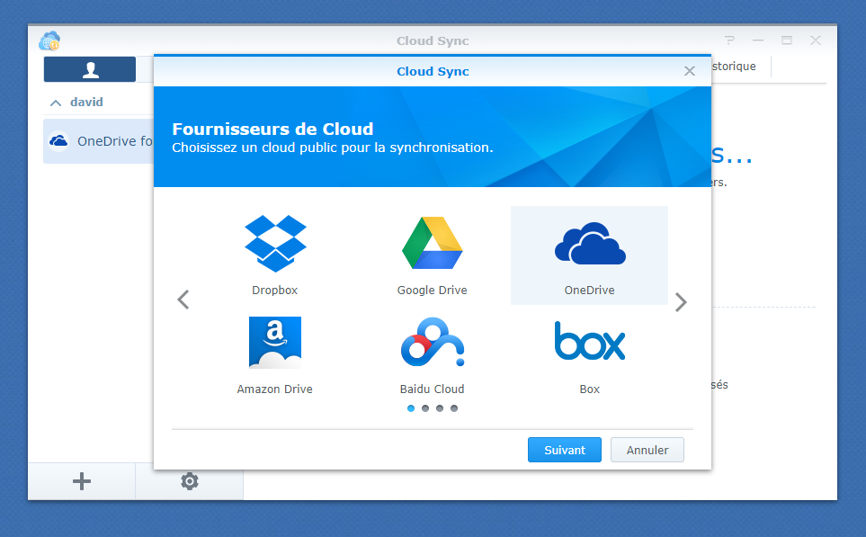866x537 pixels.
Task: Click the Annuler button
Action: tap(647, 450)
